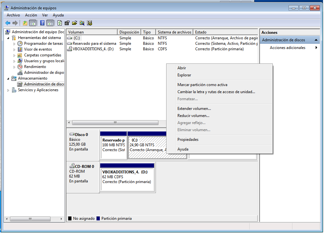Screen dimensions: 324x233
Task: Click the CD-ROM 0 drive icon
Action: [x=72, y=166]
